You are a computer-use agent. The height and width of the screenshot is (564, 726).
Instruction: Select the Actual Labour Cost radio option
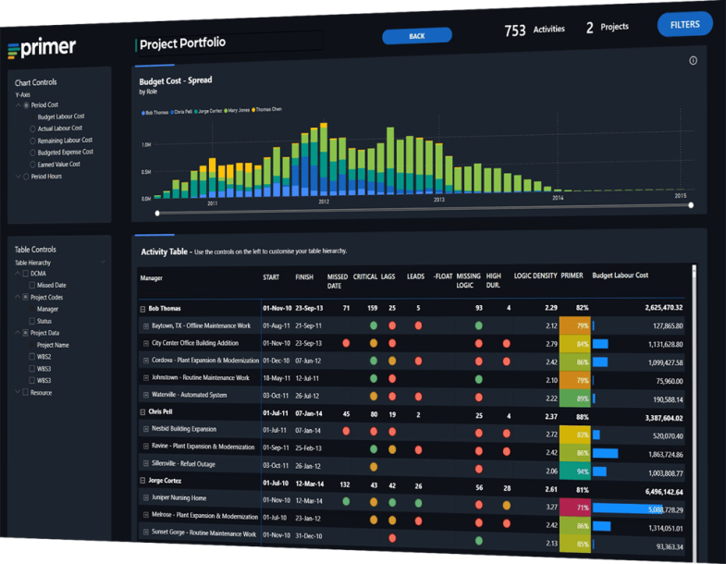tap(33, 129)
